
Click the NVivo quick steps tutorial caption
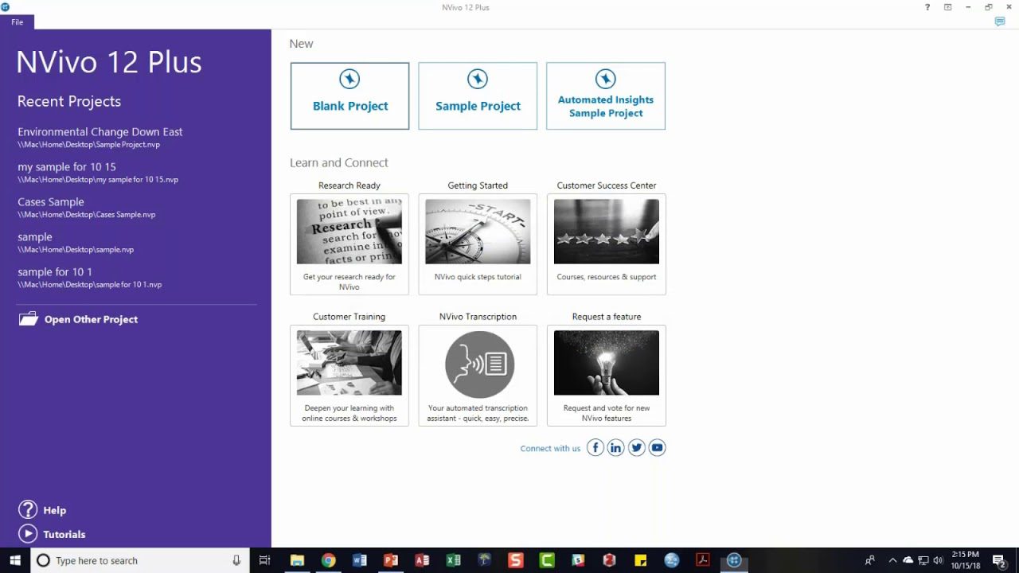(478, 277)
